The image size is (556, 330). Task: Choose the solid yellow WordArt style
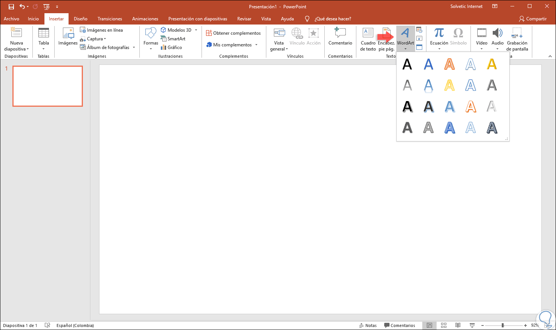(x=492, y=64)
